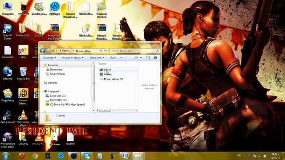The image size is (285, 160).
Task: Open the Recycle Bin
Action: (23, 73)
